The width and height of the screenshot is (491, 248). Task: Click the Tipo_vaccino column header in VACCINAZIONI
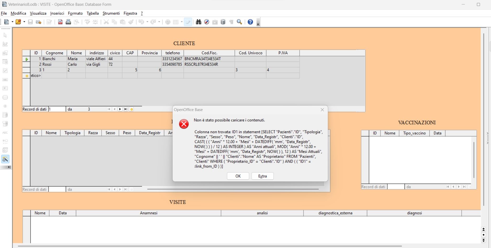(x=414, y=133)
